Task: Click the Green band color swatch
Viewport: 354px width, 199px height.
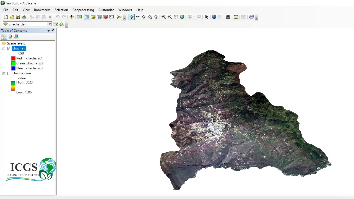Action: coord(13,63)
